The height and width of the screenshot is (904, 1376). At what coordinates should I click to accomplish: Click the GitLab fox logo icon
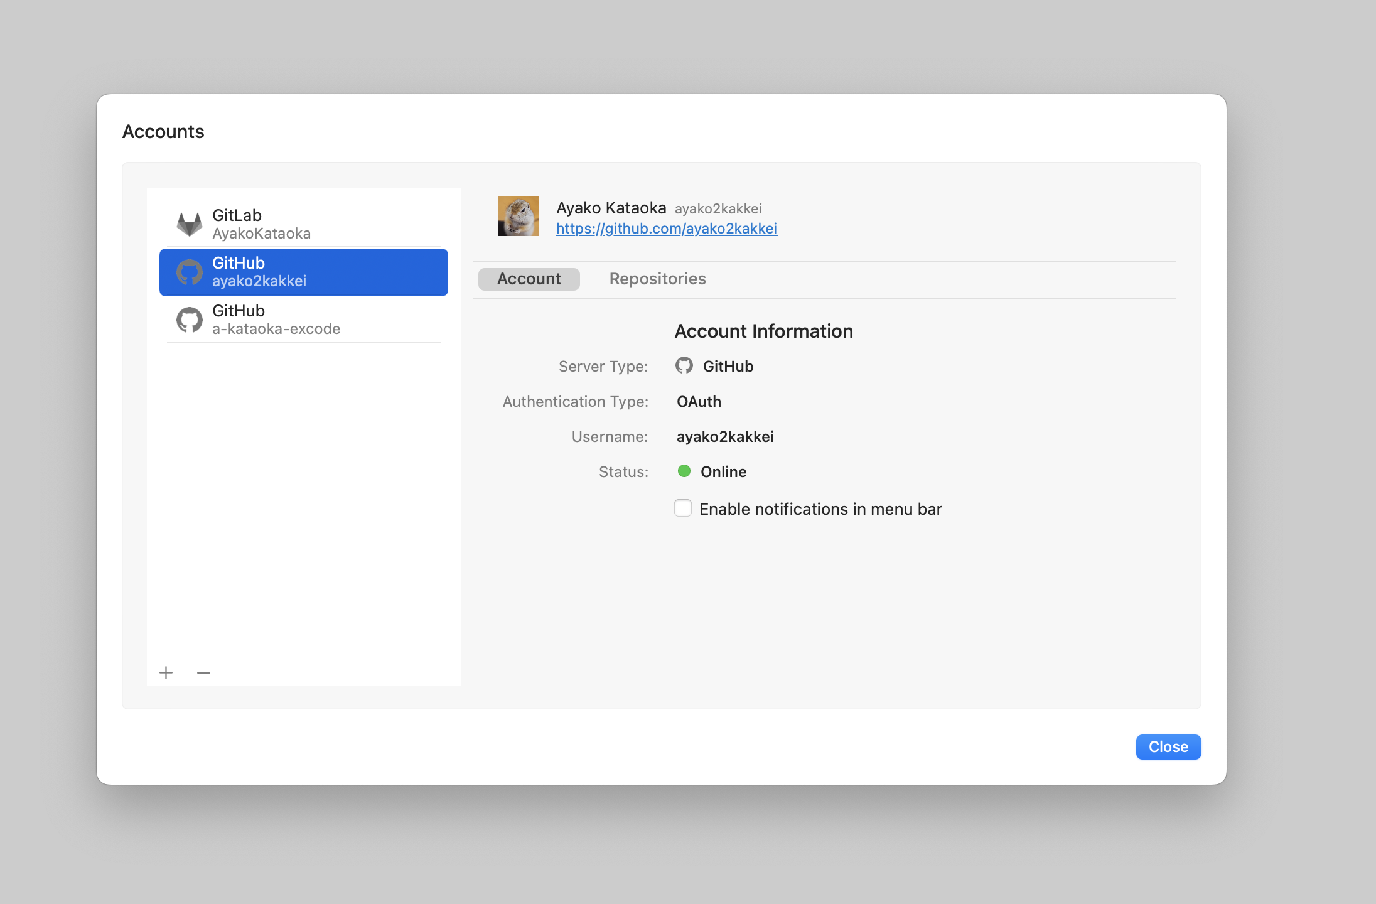189,224
